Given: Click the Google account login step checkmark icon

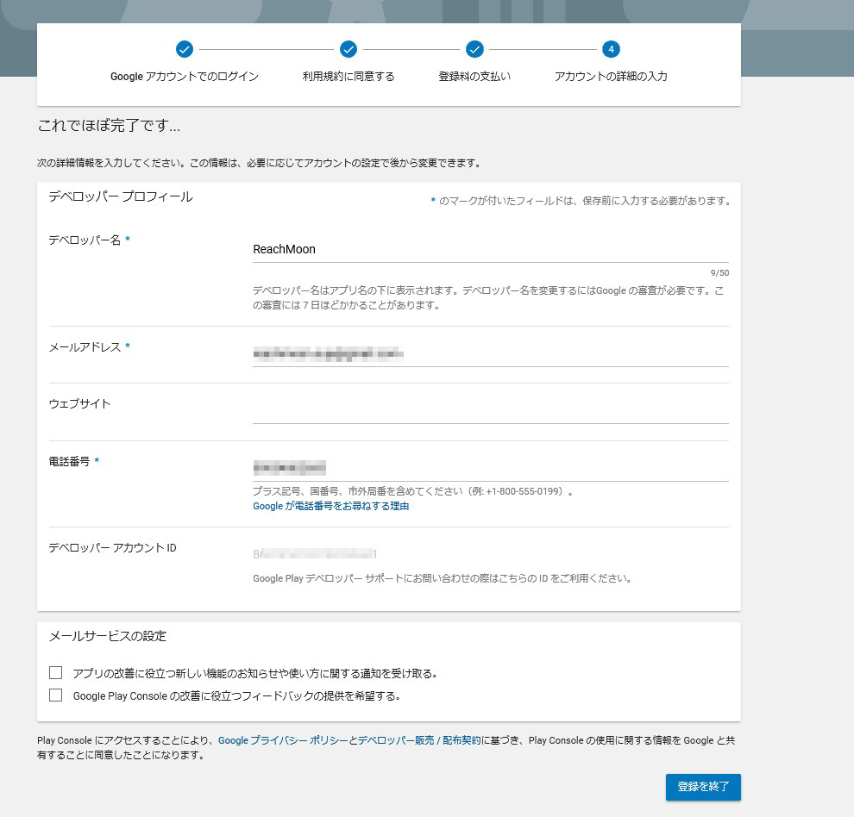Looking at the screenshot, I should click(185, 49).
